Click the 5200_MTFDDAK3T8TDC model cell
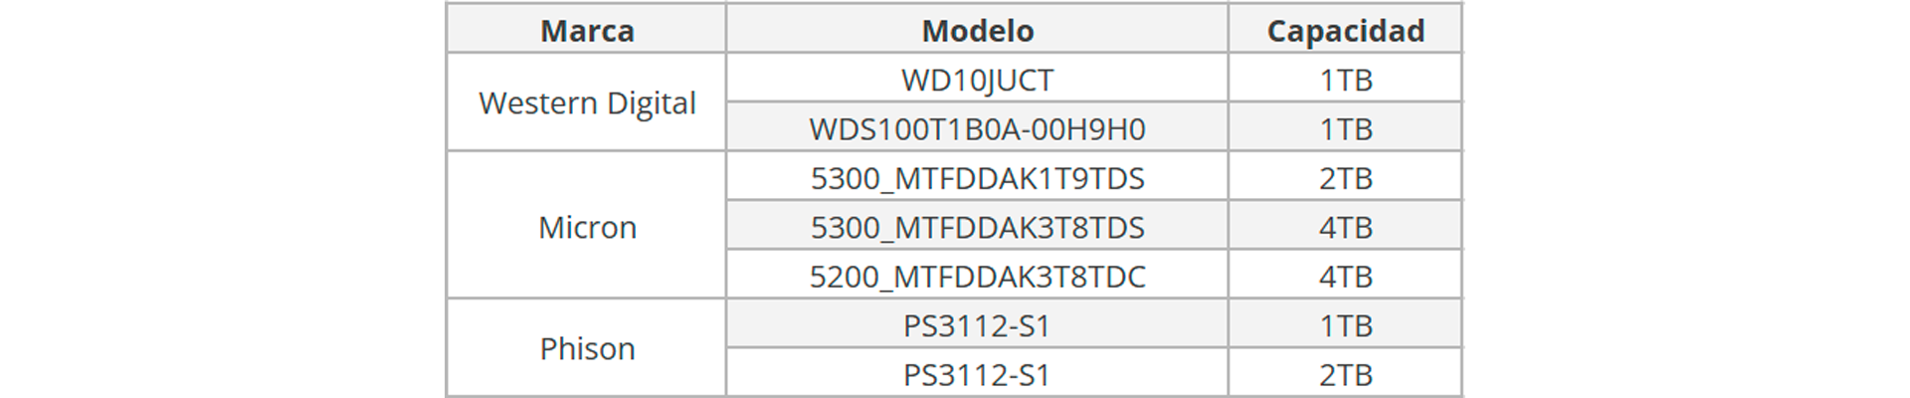This screenshot has height=398, width=1910. tap(977, 277)
